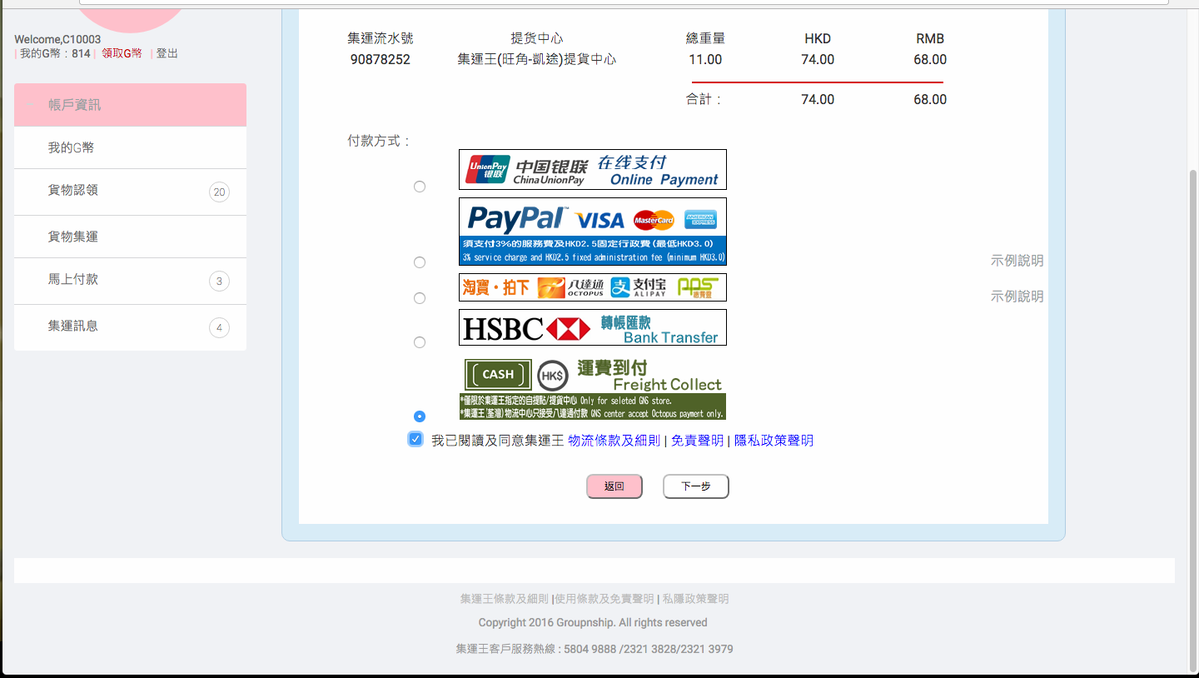Uncheck the agree-to-terms checkbox
The height and width of the screenshot is (678, 1199).
(x=415, y=439)
